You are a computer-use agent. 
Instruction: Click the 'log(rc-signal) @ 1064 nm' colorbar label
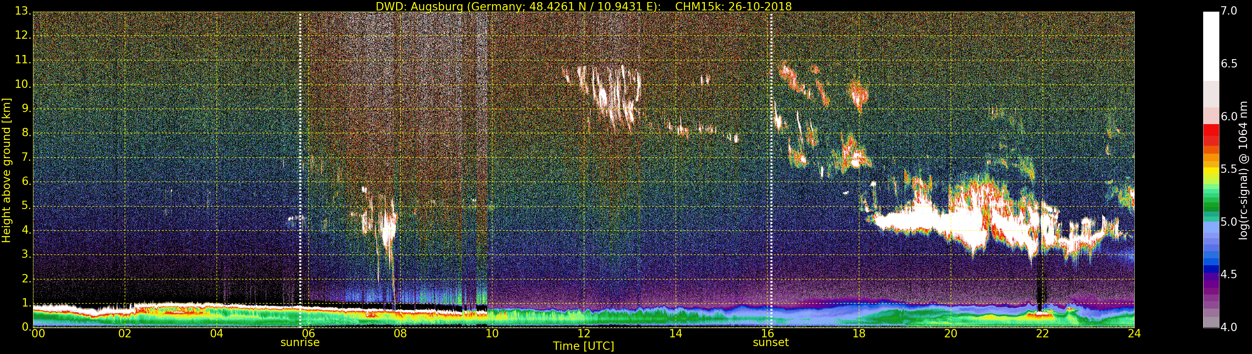pyautogui.click(x=1244, y=170)
